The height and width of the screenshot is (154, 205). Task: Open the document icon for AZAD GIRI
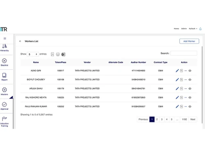pos(181,71)
